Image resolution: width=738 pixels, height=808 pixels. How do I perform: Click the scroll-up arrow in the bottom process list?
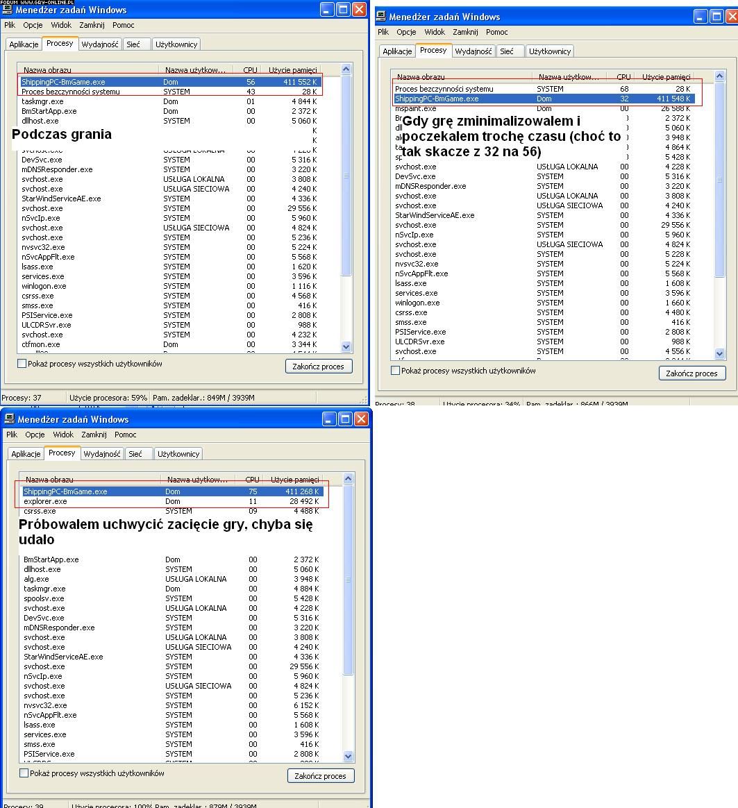(x=349, y=479)
